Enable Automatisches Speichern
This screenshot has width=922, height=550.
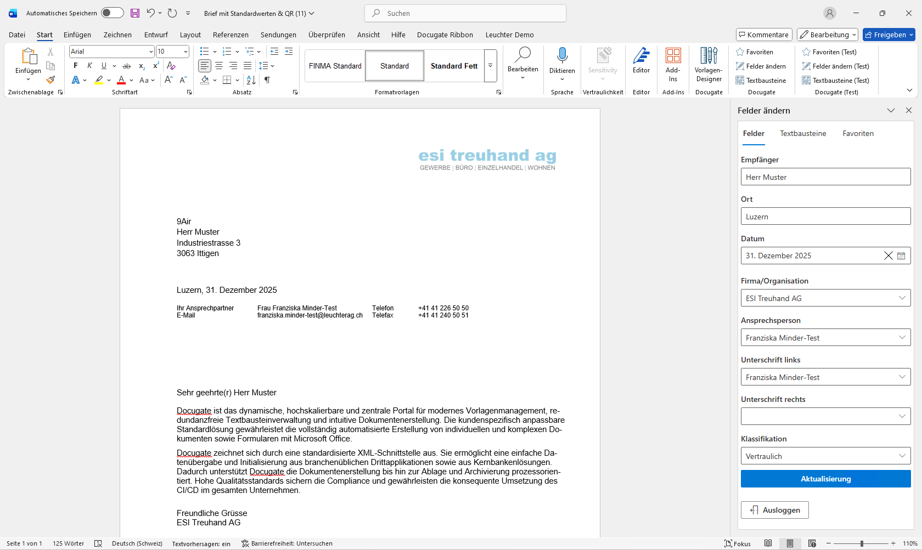[x=112, y=13]
